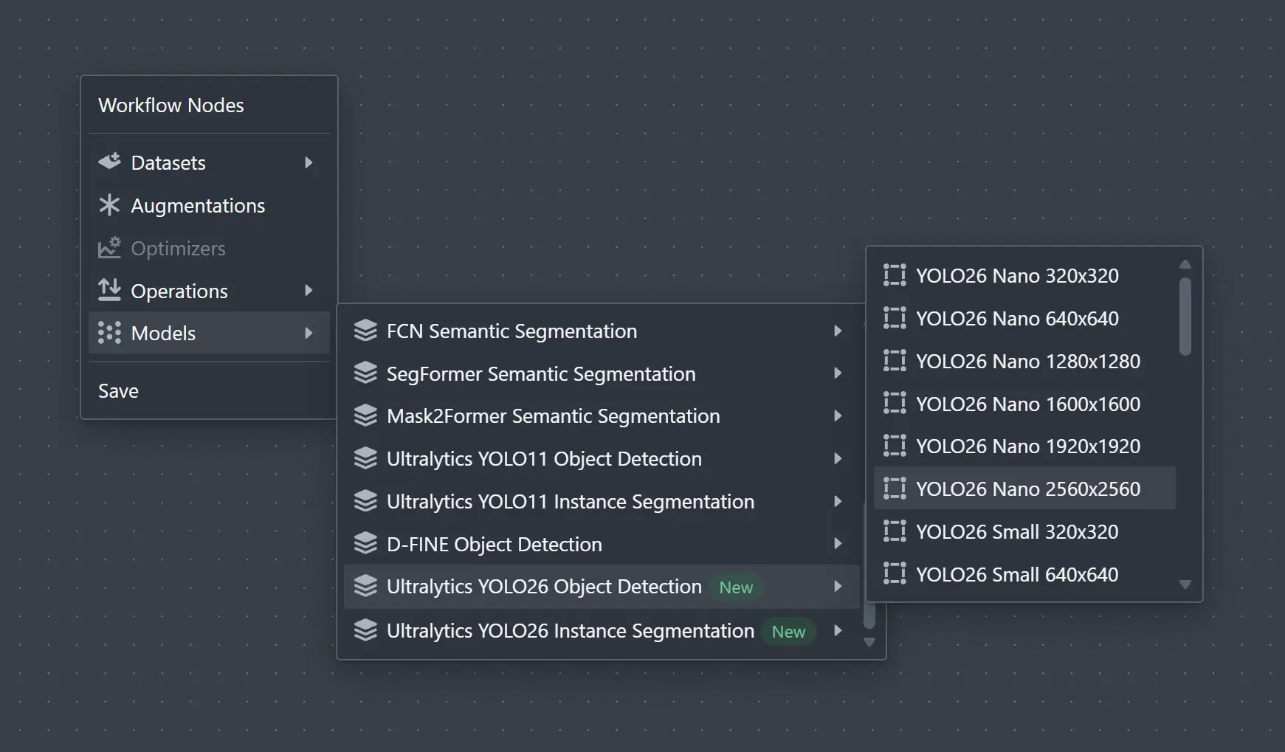The width and height of the screenshot is (1285, 752).
Task: Select the disabled Optimizers entry
Action: coord(209,248)
